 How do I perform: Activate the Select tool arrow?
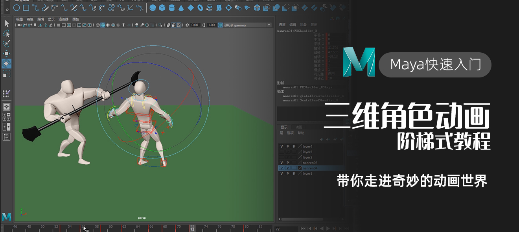tap(7, 24)
